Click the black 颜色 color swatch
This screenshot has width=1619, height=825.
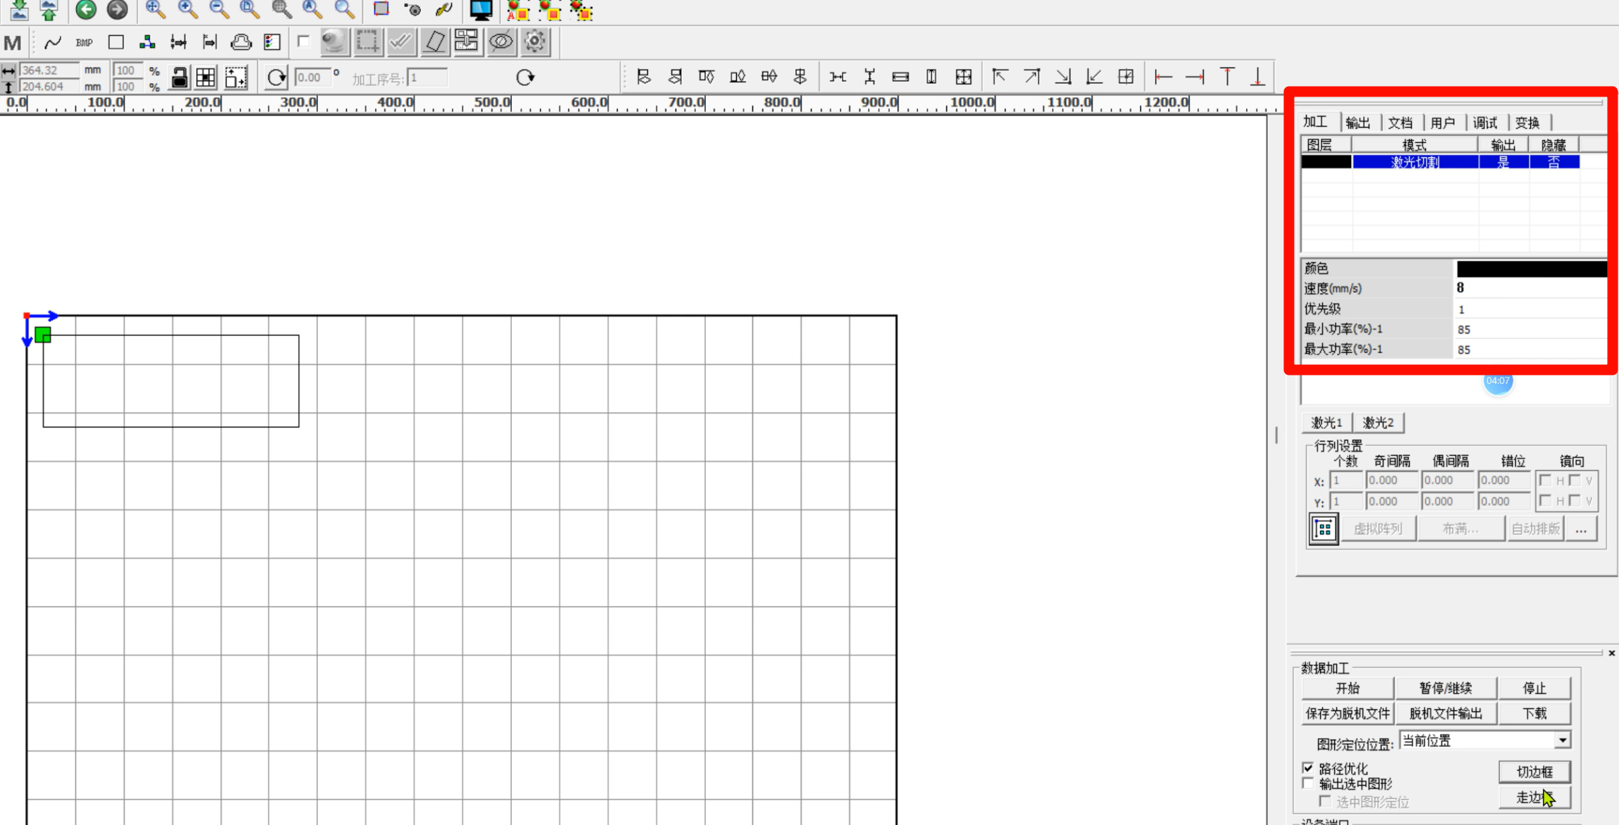[x=1531, y=268]
